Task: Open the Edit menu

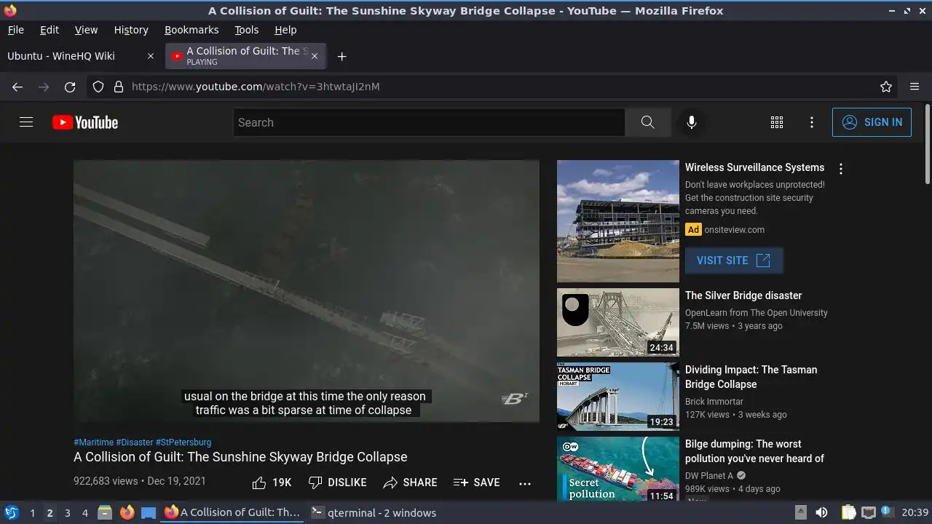Action: (x=50, y=30)
